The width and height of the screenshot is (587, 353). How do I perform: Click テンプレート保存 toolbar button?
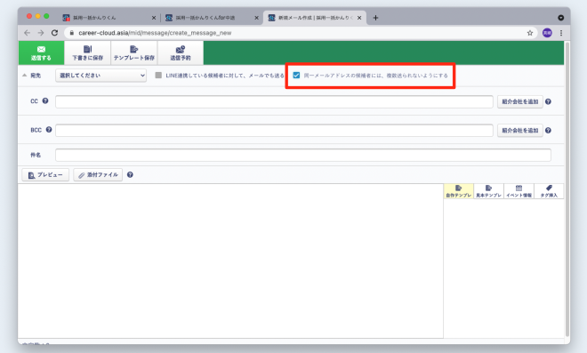(x=134, y=52)
